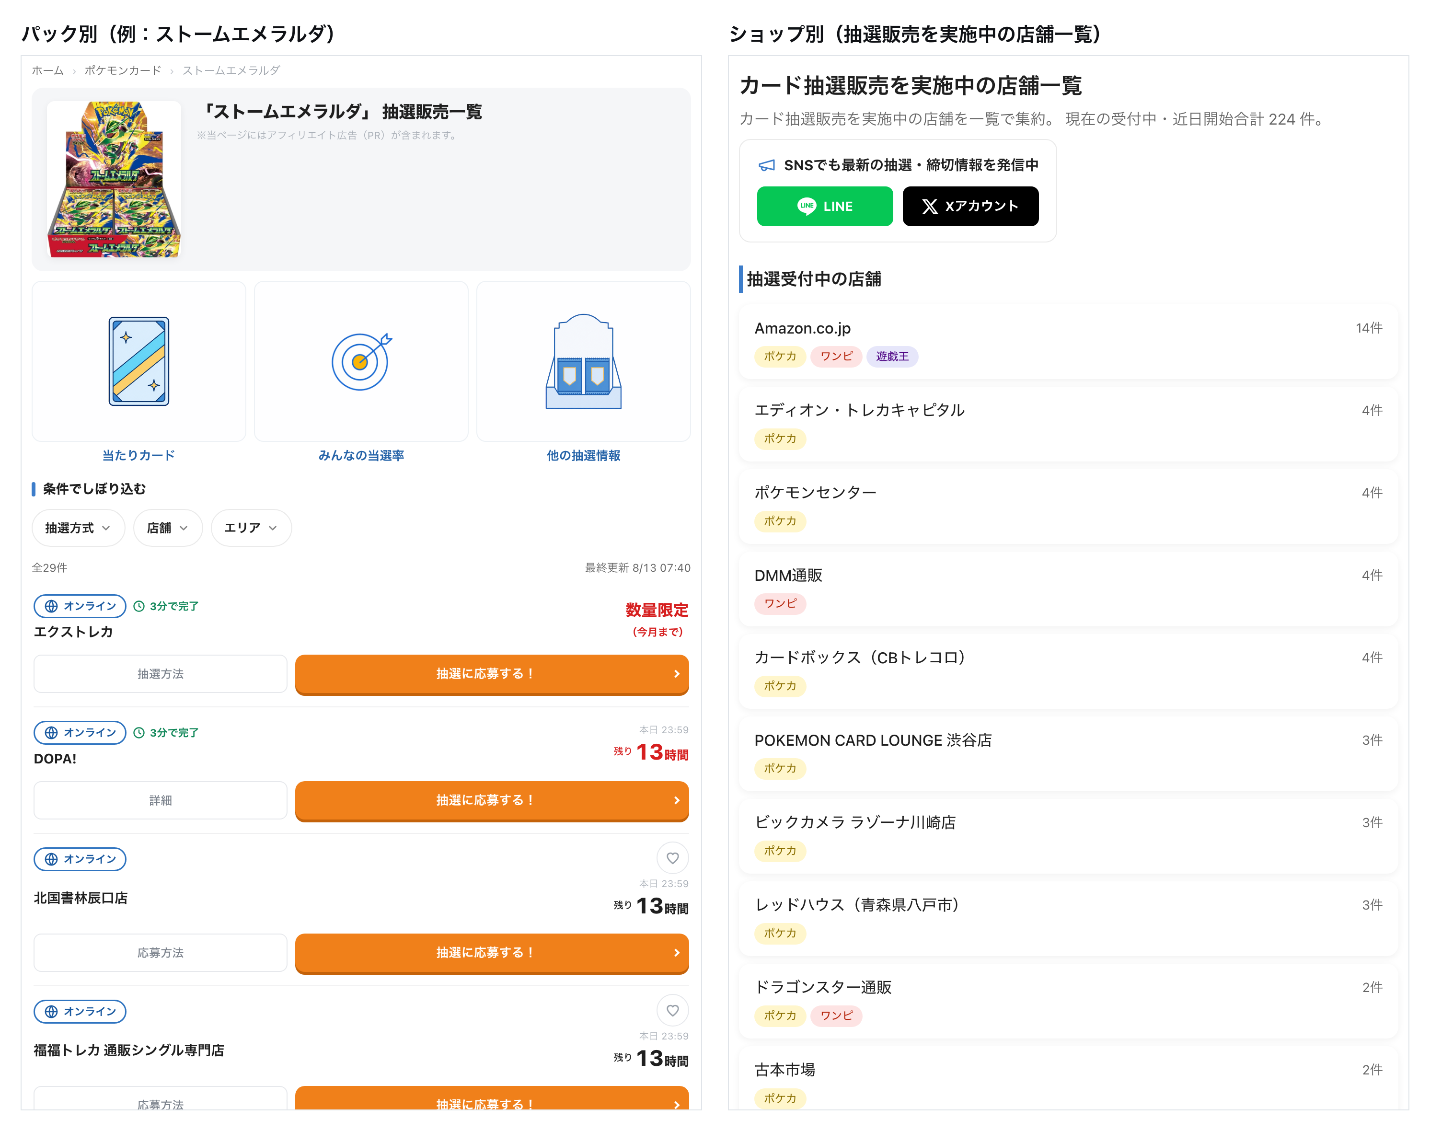
Task: Click the 遊戯王 tag under Amazon.co.jp
Action: point(892,356)
